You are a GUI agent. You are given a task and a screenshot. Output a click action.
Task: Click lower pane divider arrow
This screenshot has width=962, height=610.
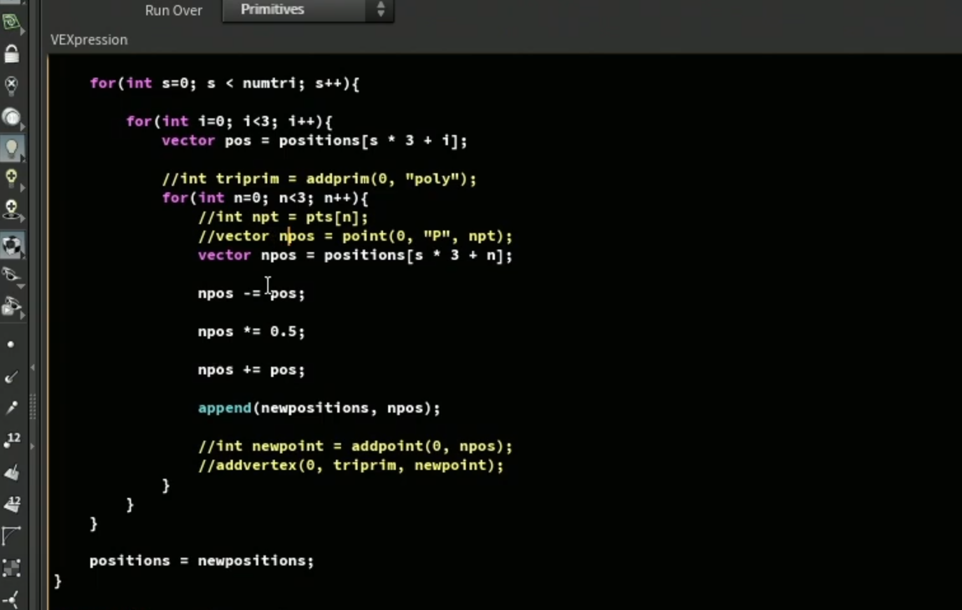click(x=32, y=446)
